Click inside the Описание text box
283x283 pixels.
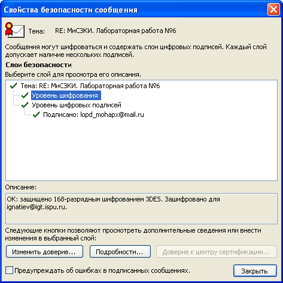[141, 209]
